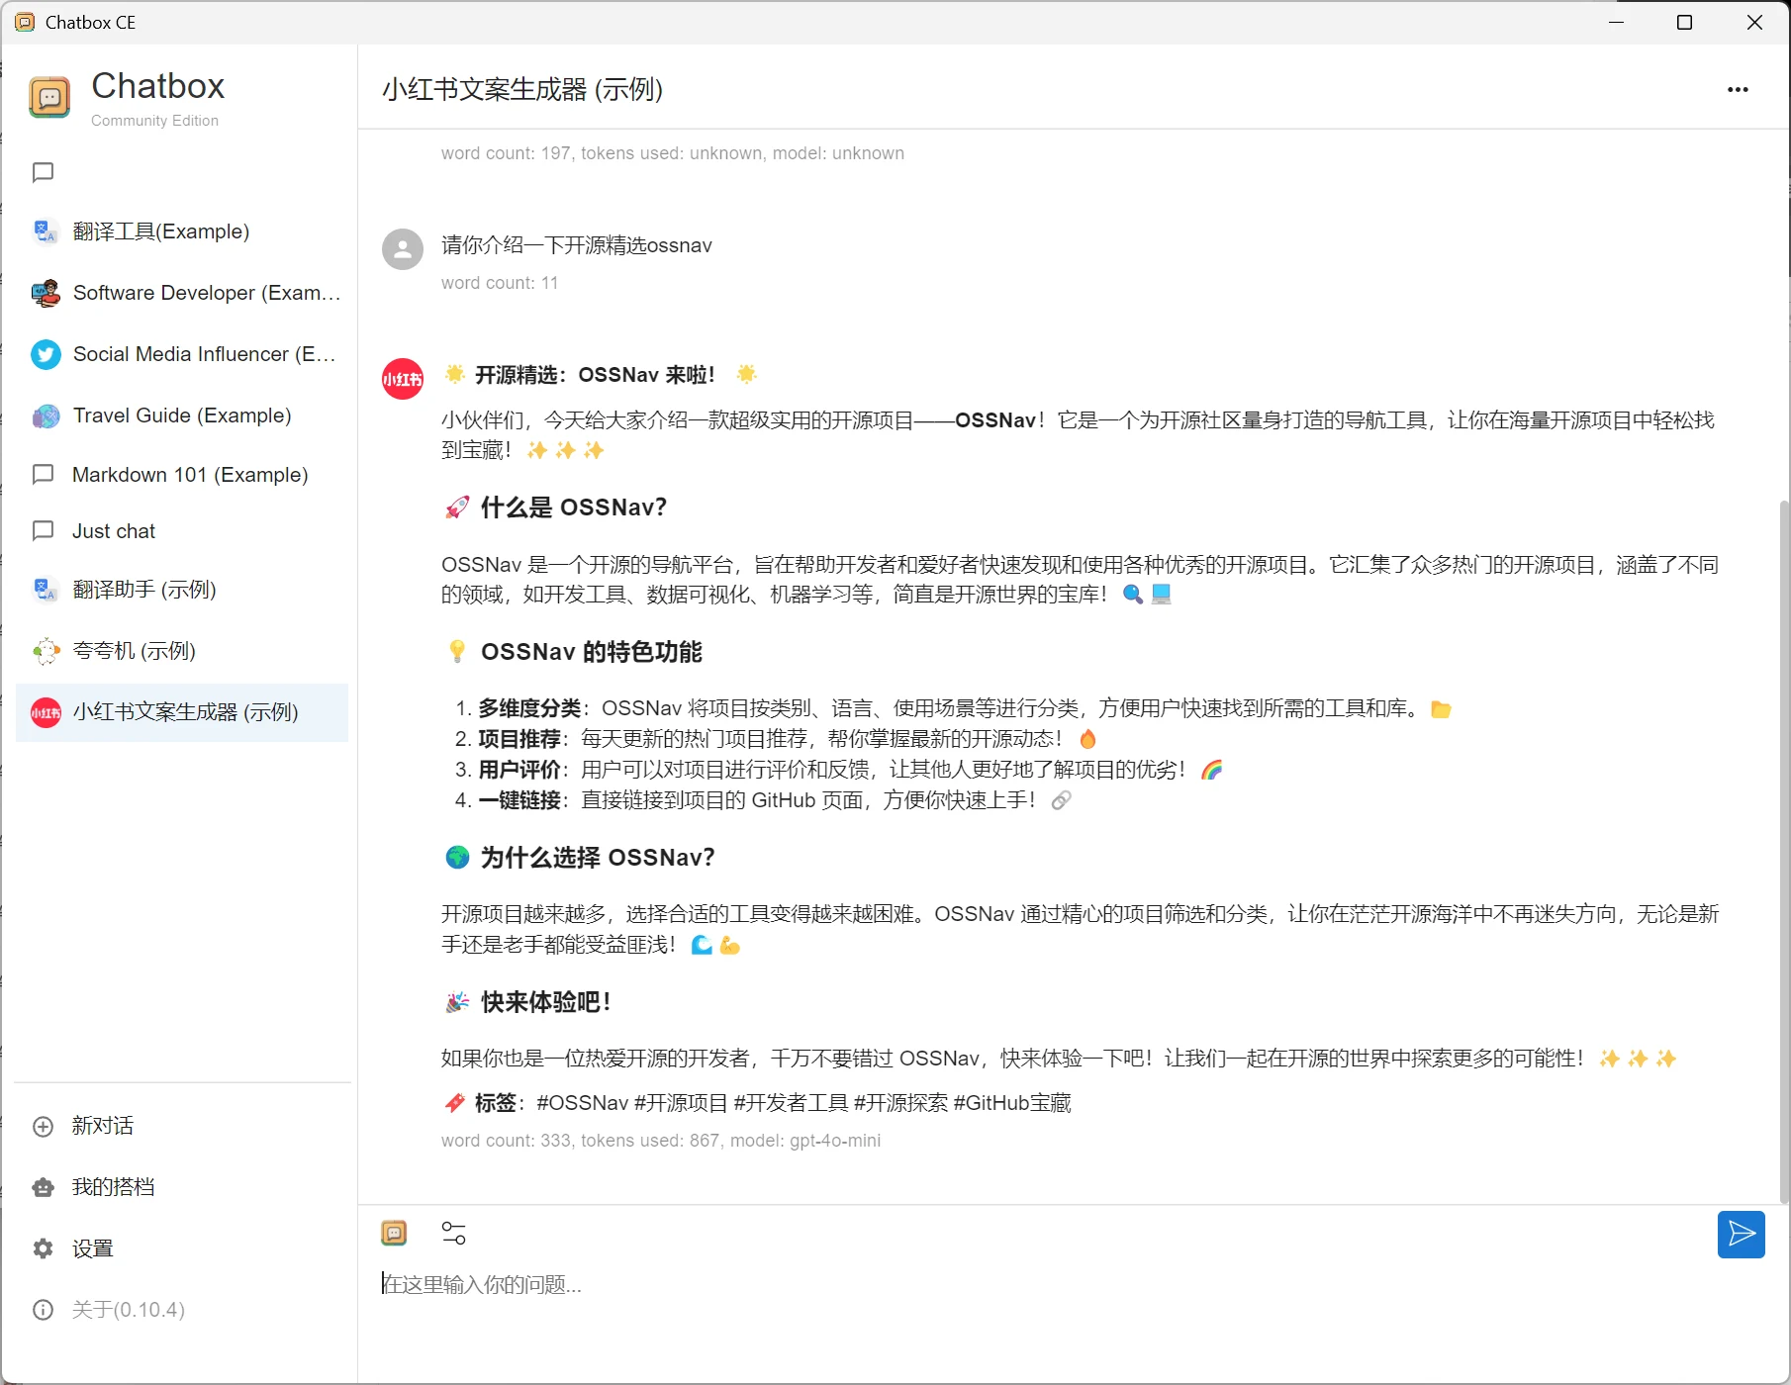Select the Just chat conversation
This screenshot has width=1791, height=1385.
point(114,531)
